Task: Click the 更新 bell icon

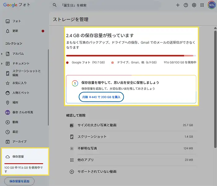Action: pos(8,31)
